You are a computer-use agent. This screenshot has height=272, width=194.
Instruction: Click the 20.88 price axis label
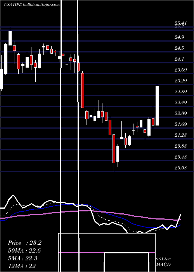point(180,146)
